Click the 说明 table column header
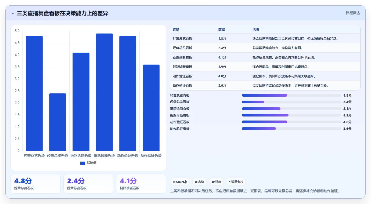Image resolution: width=371 pixels, height=204 pixels. click(x=256, y=29)
